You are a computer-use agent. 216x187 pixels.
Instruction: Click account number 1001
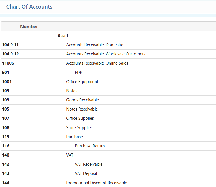7,82
